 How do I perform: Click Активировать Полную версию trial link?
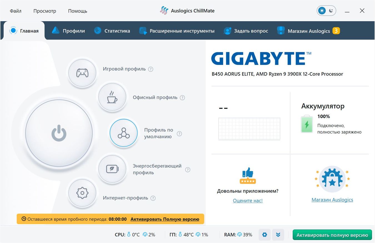point(165,219)
